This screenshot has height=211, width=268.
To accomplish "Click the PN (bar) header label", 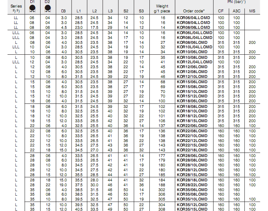I will (x=237, y=2).
